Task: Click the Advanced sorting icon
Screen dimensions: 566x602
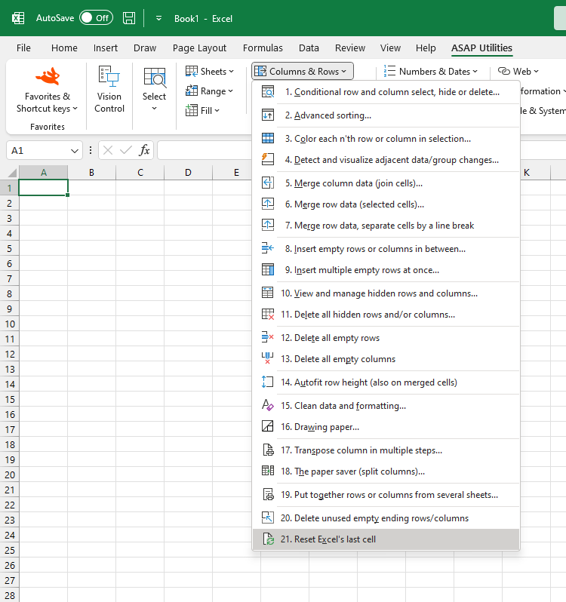Action: pos(268,115)
